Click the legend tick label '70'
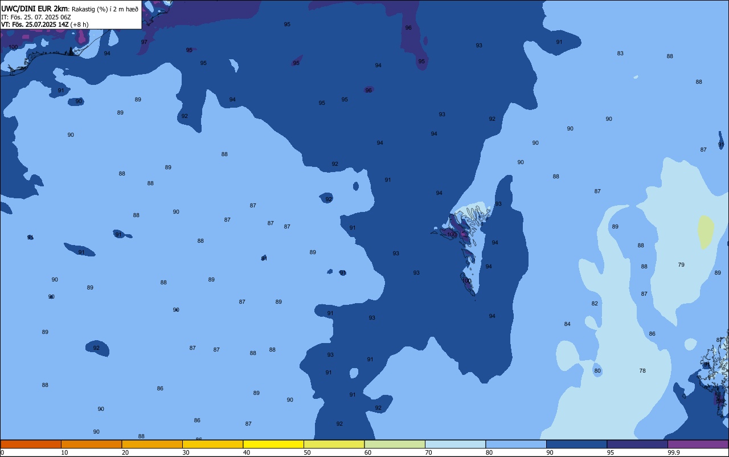 [428, 452]
